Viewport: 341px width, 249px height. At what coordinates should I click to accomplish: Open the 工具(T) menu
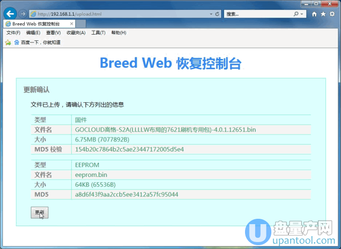point(98,33)
